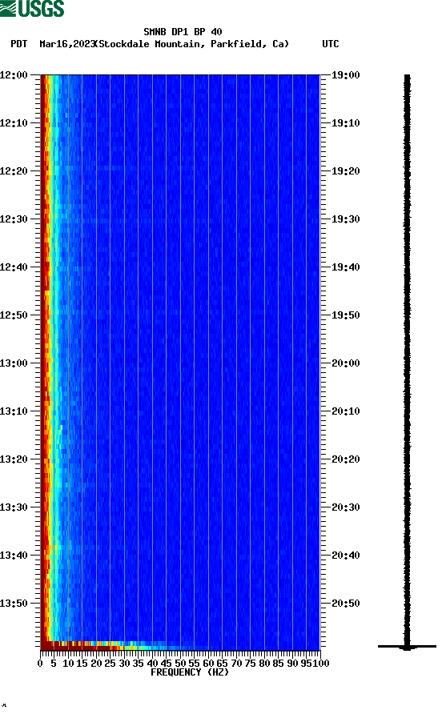
Task: Click the 13:20 PDT time label
Action: 14,459
